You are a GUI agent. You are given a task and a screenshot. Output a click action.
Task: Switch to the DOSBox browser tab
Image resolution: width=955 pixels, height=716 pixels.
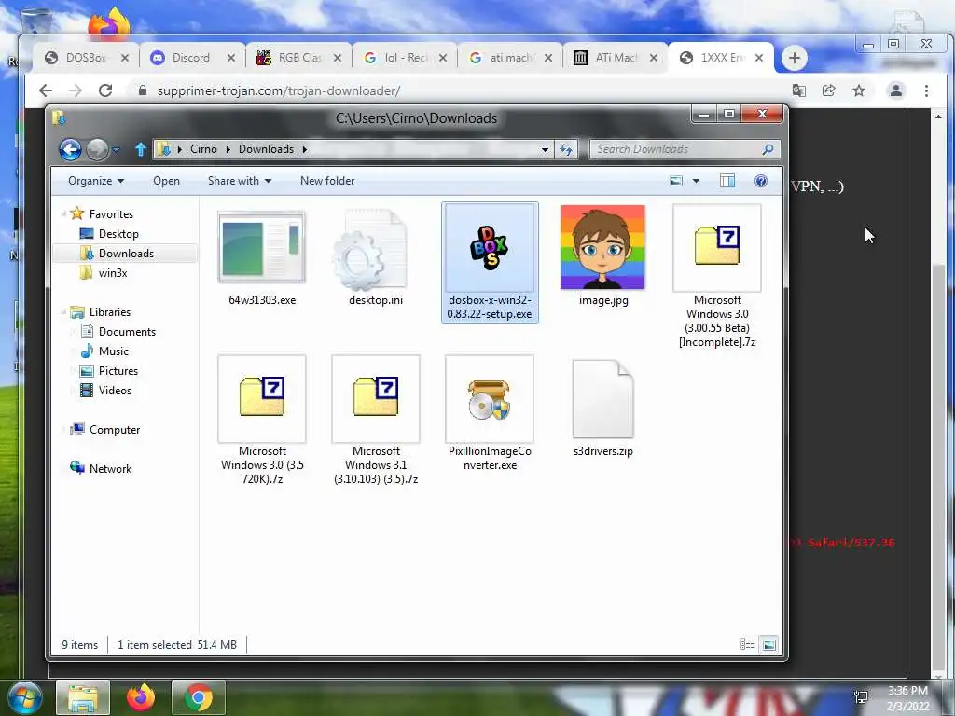pos(87,58)
